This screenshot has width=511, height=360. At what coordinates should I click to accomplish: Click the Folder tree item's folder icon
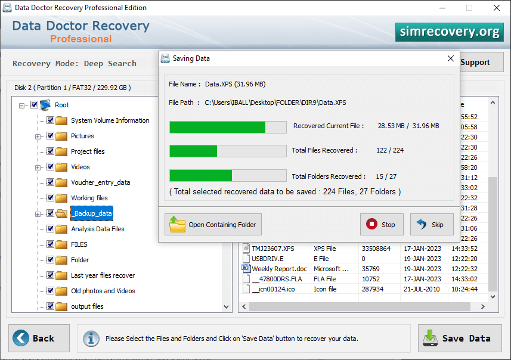pos(61,260)
